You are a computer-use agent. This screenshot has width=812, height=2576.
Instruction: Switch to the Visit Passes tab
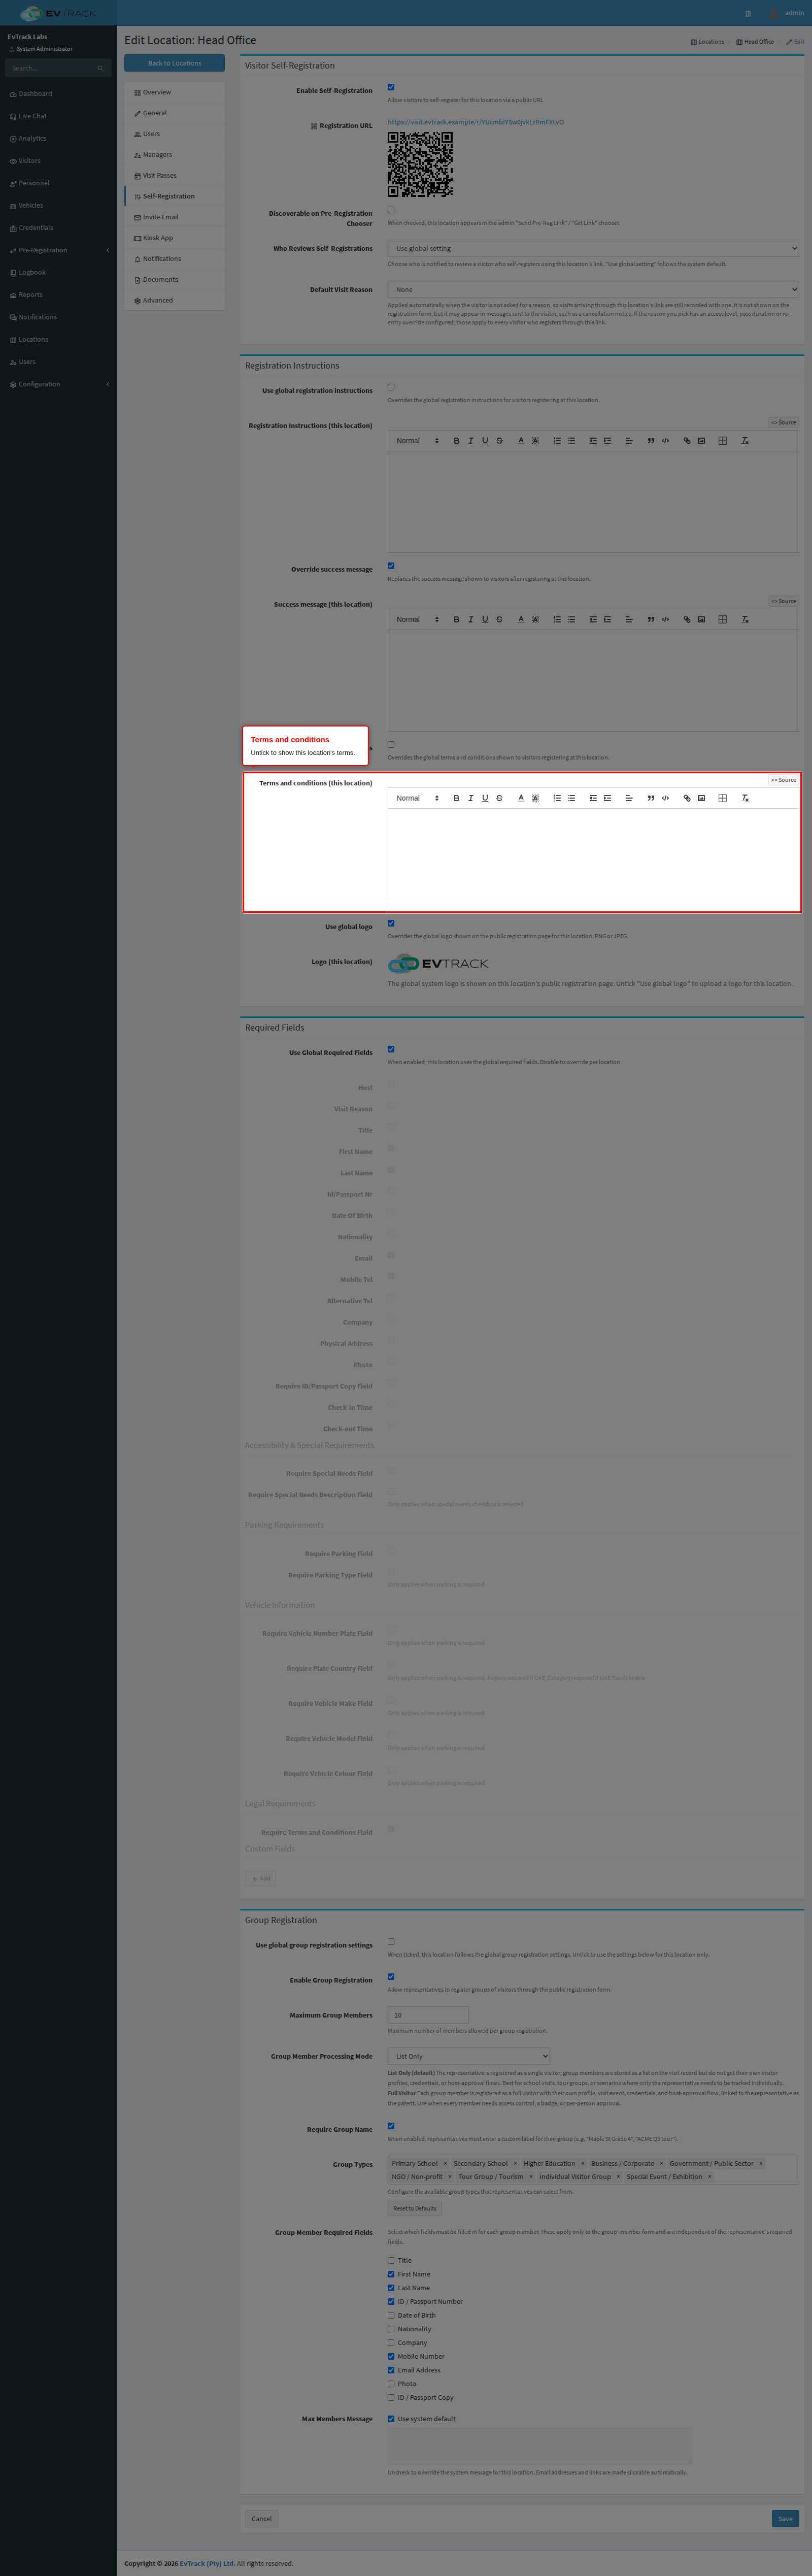[x=174, y=175]
